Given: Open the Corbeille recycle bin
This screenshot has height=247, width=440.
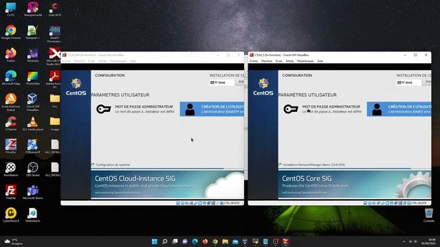Looking at the screenshot, I should click(429, 215).
